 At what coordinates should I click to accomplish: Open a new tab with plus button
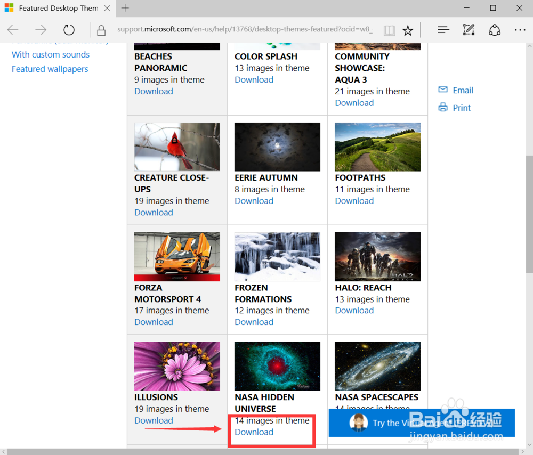click(x=125, y=8)
